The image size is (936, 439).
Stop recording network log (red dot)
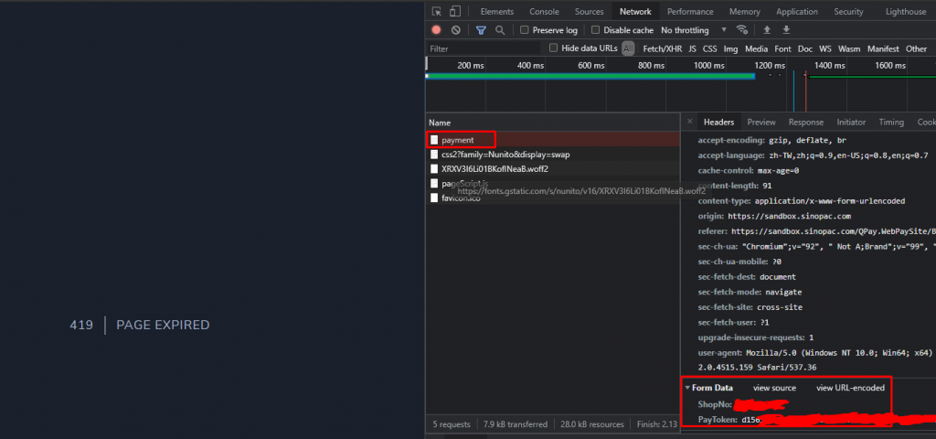pyautogui.click(x=436, y=30)
